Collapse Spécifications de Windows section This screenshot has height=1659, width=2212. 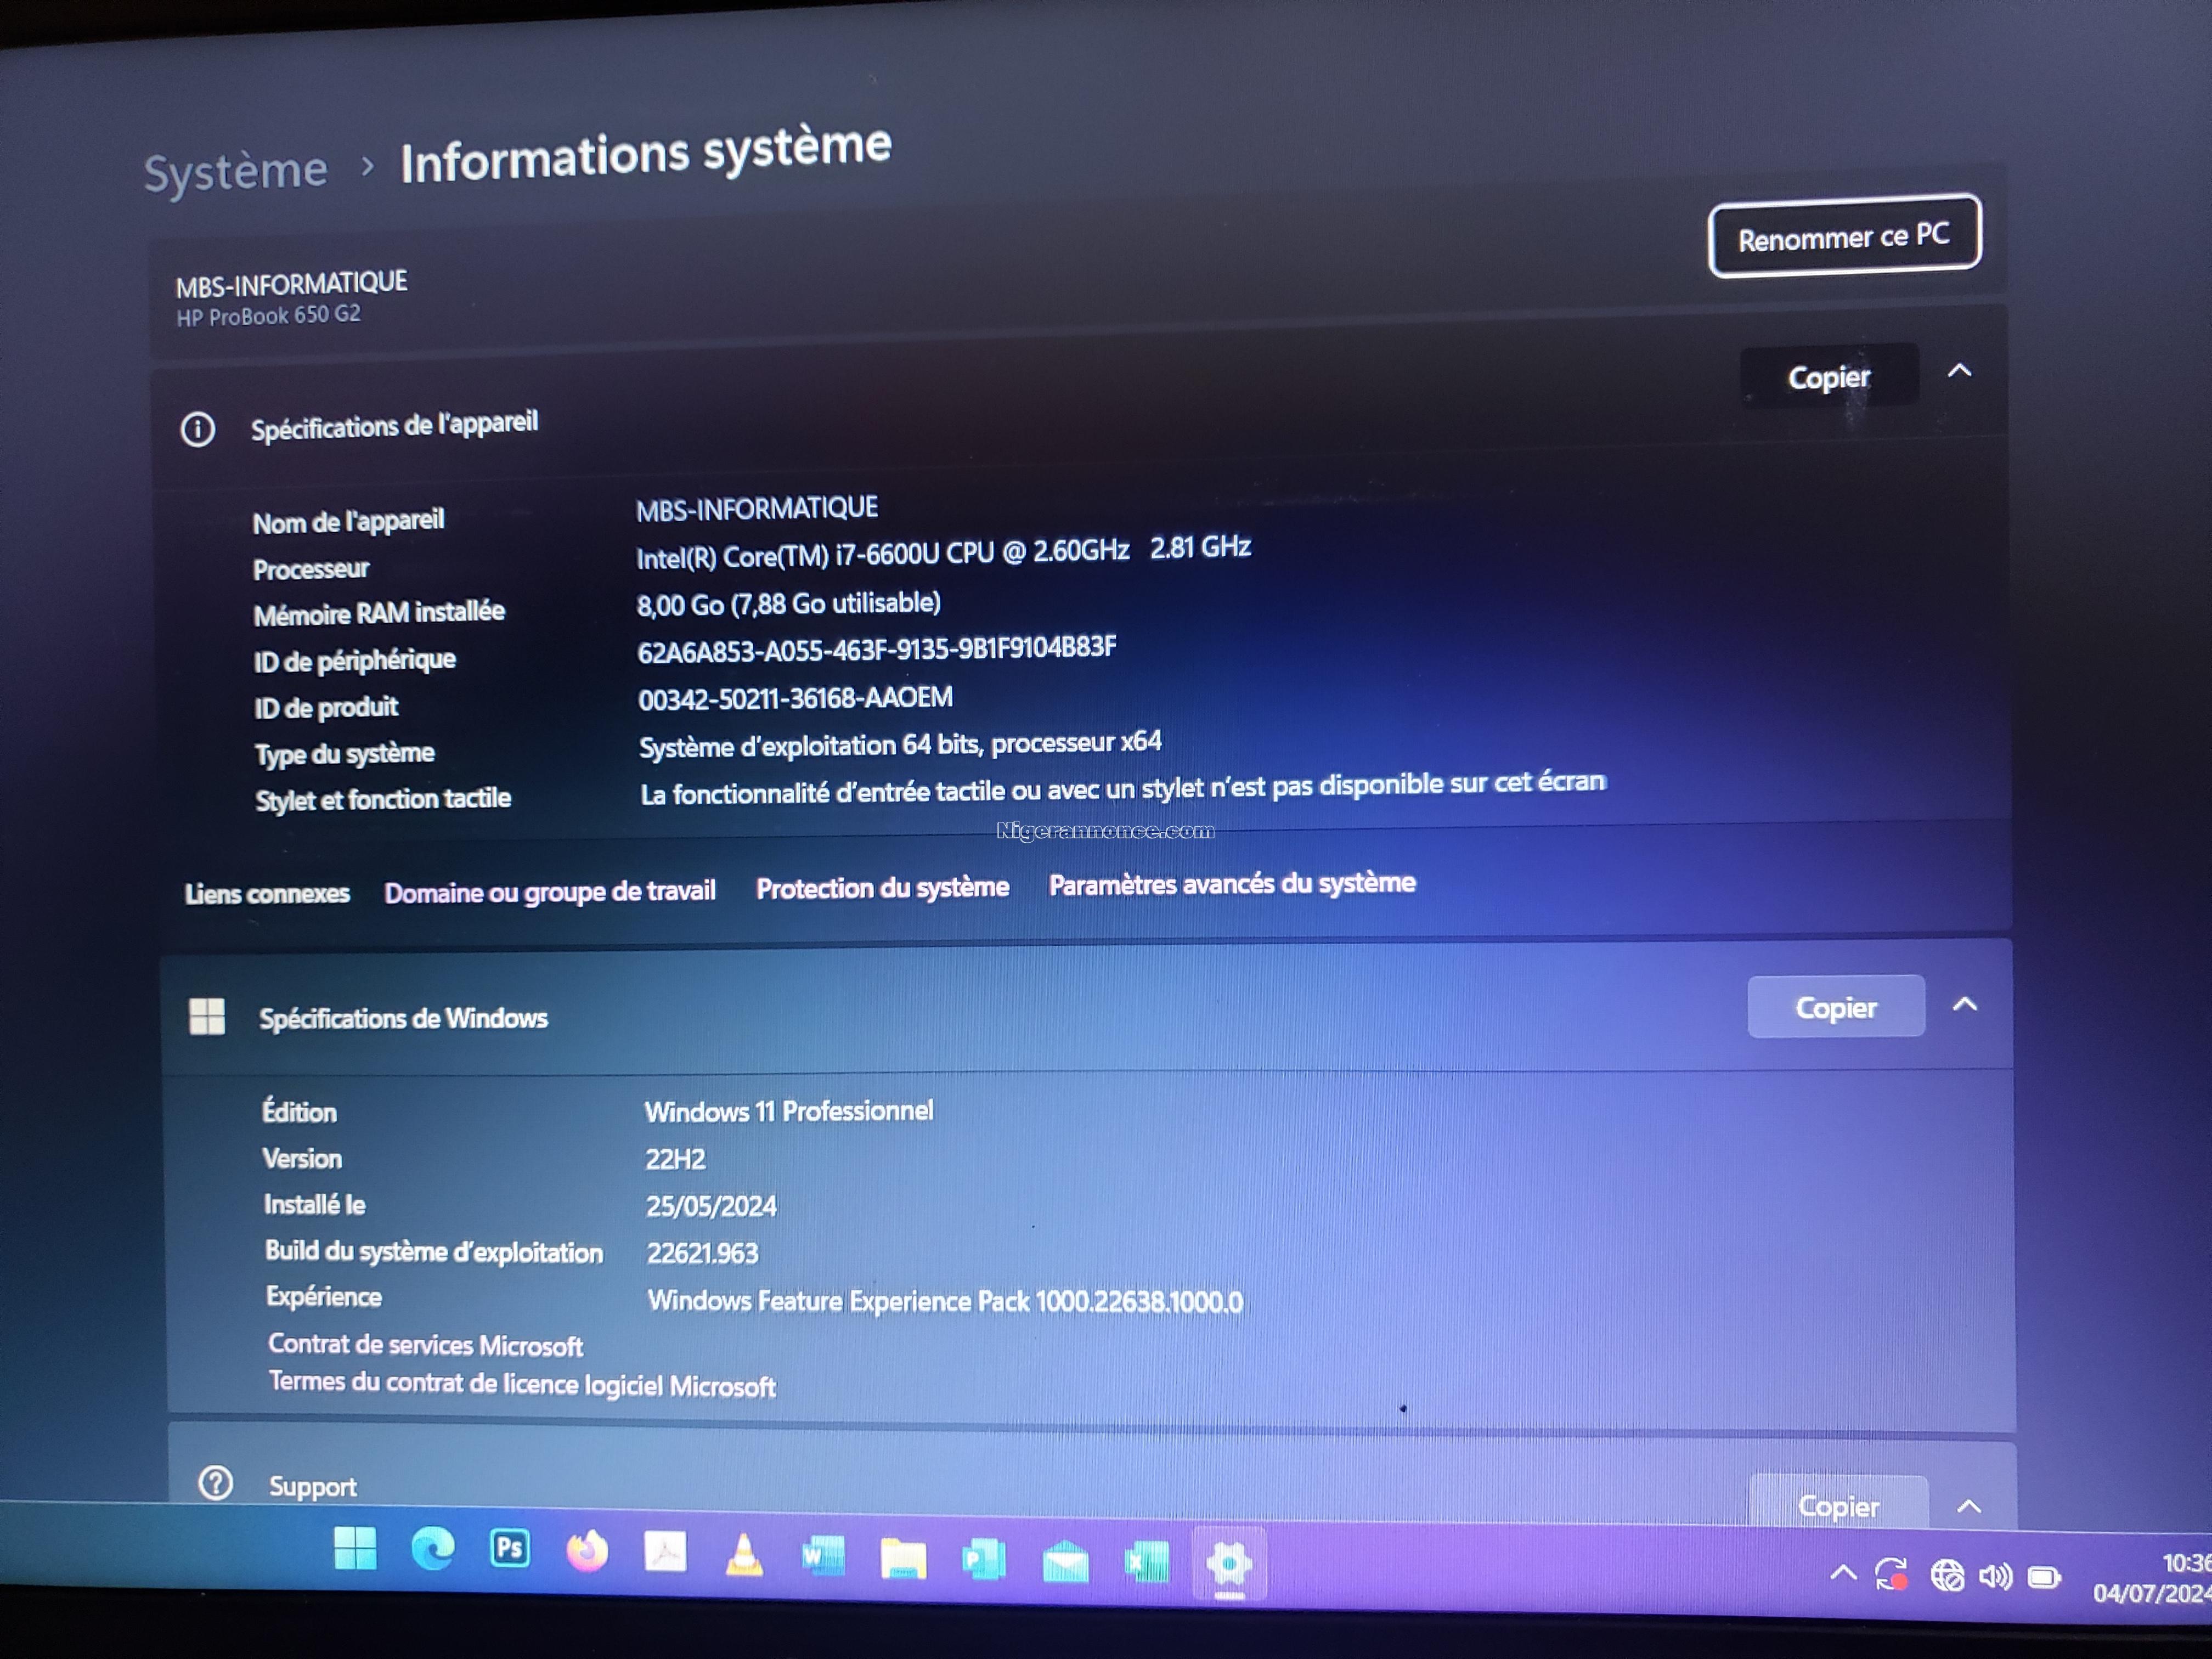click(x=1965, y=1004)
